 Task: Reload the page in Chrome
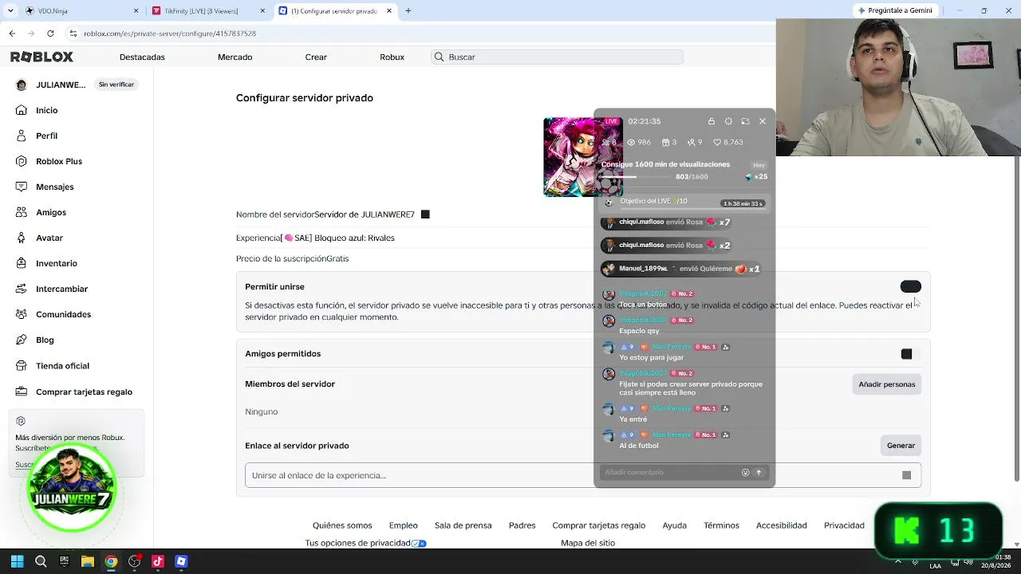coord(50,33)
